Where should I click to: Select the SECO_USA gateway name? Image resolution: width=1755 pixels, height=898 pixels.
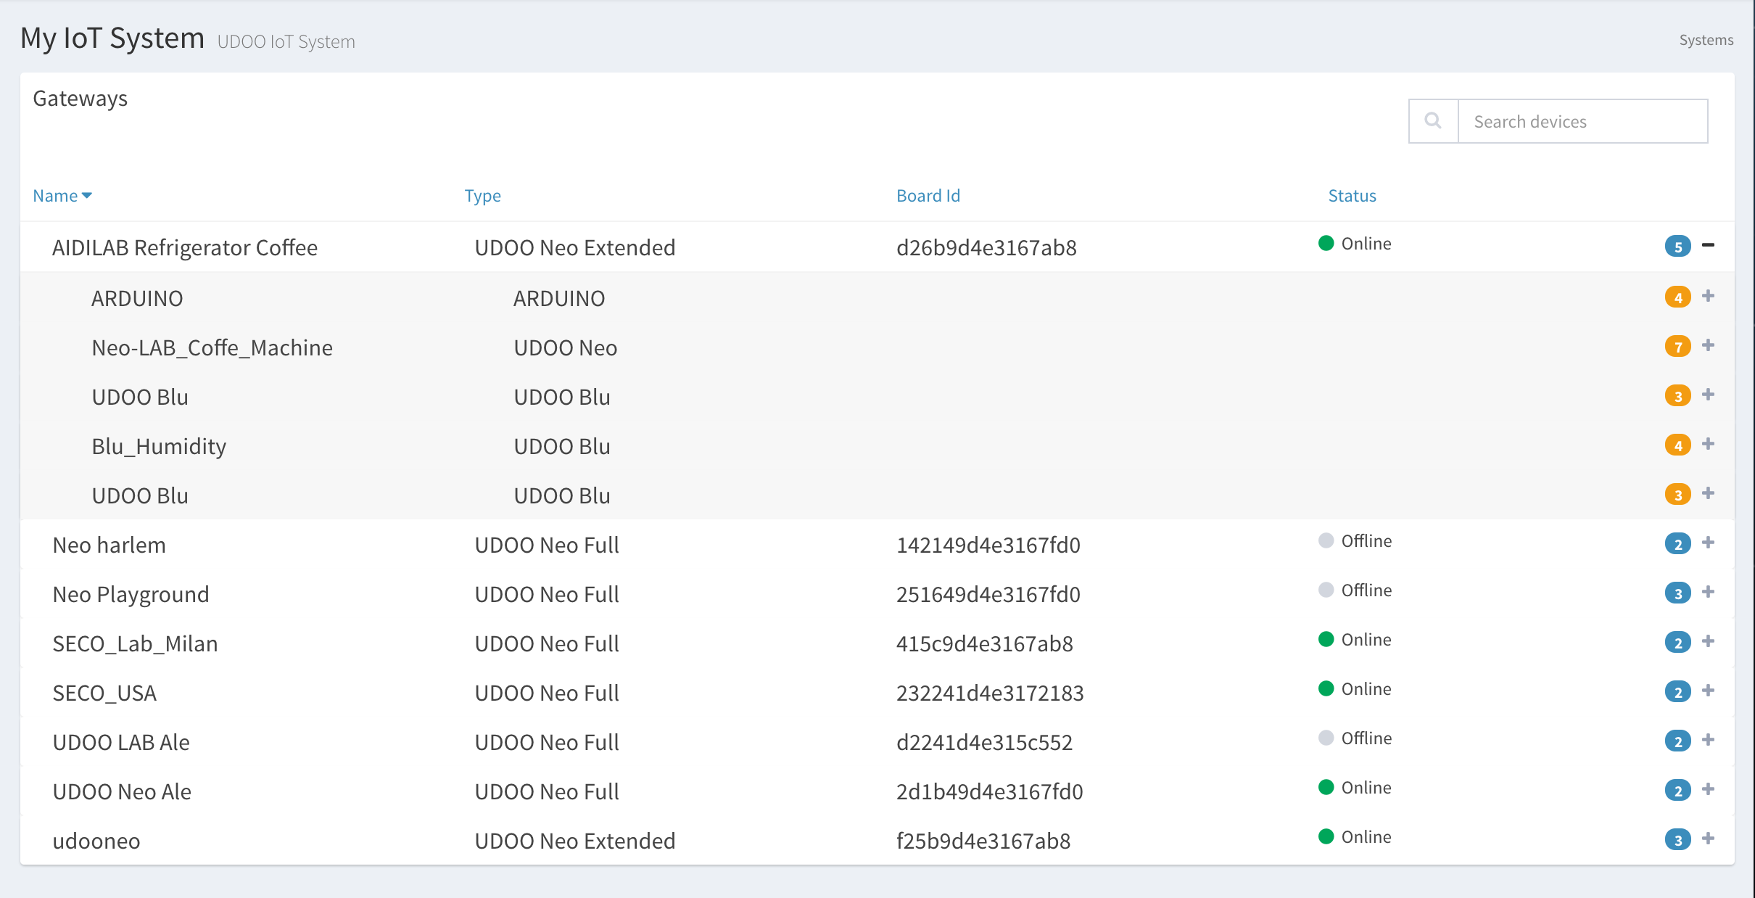[104, 693]
